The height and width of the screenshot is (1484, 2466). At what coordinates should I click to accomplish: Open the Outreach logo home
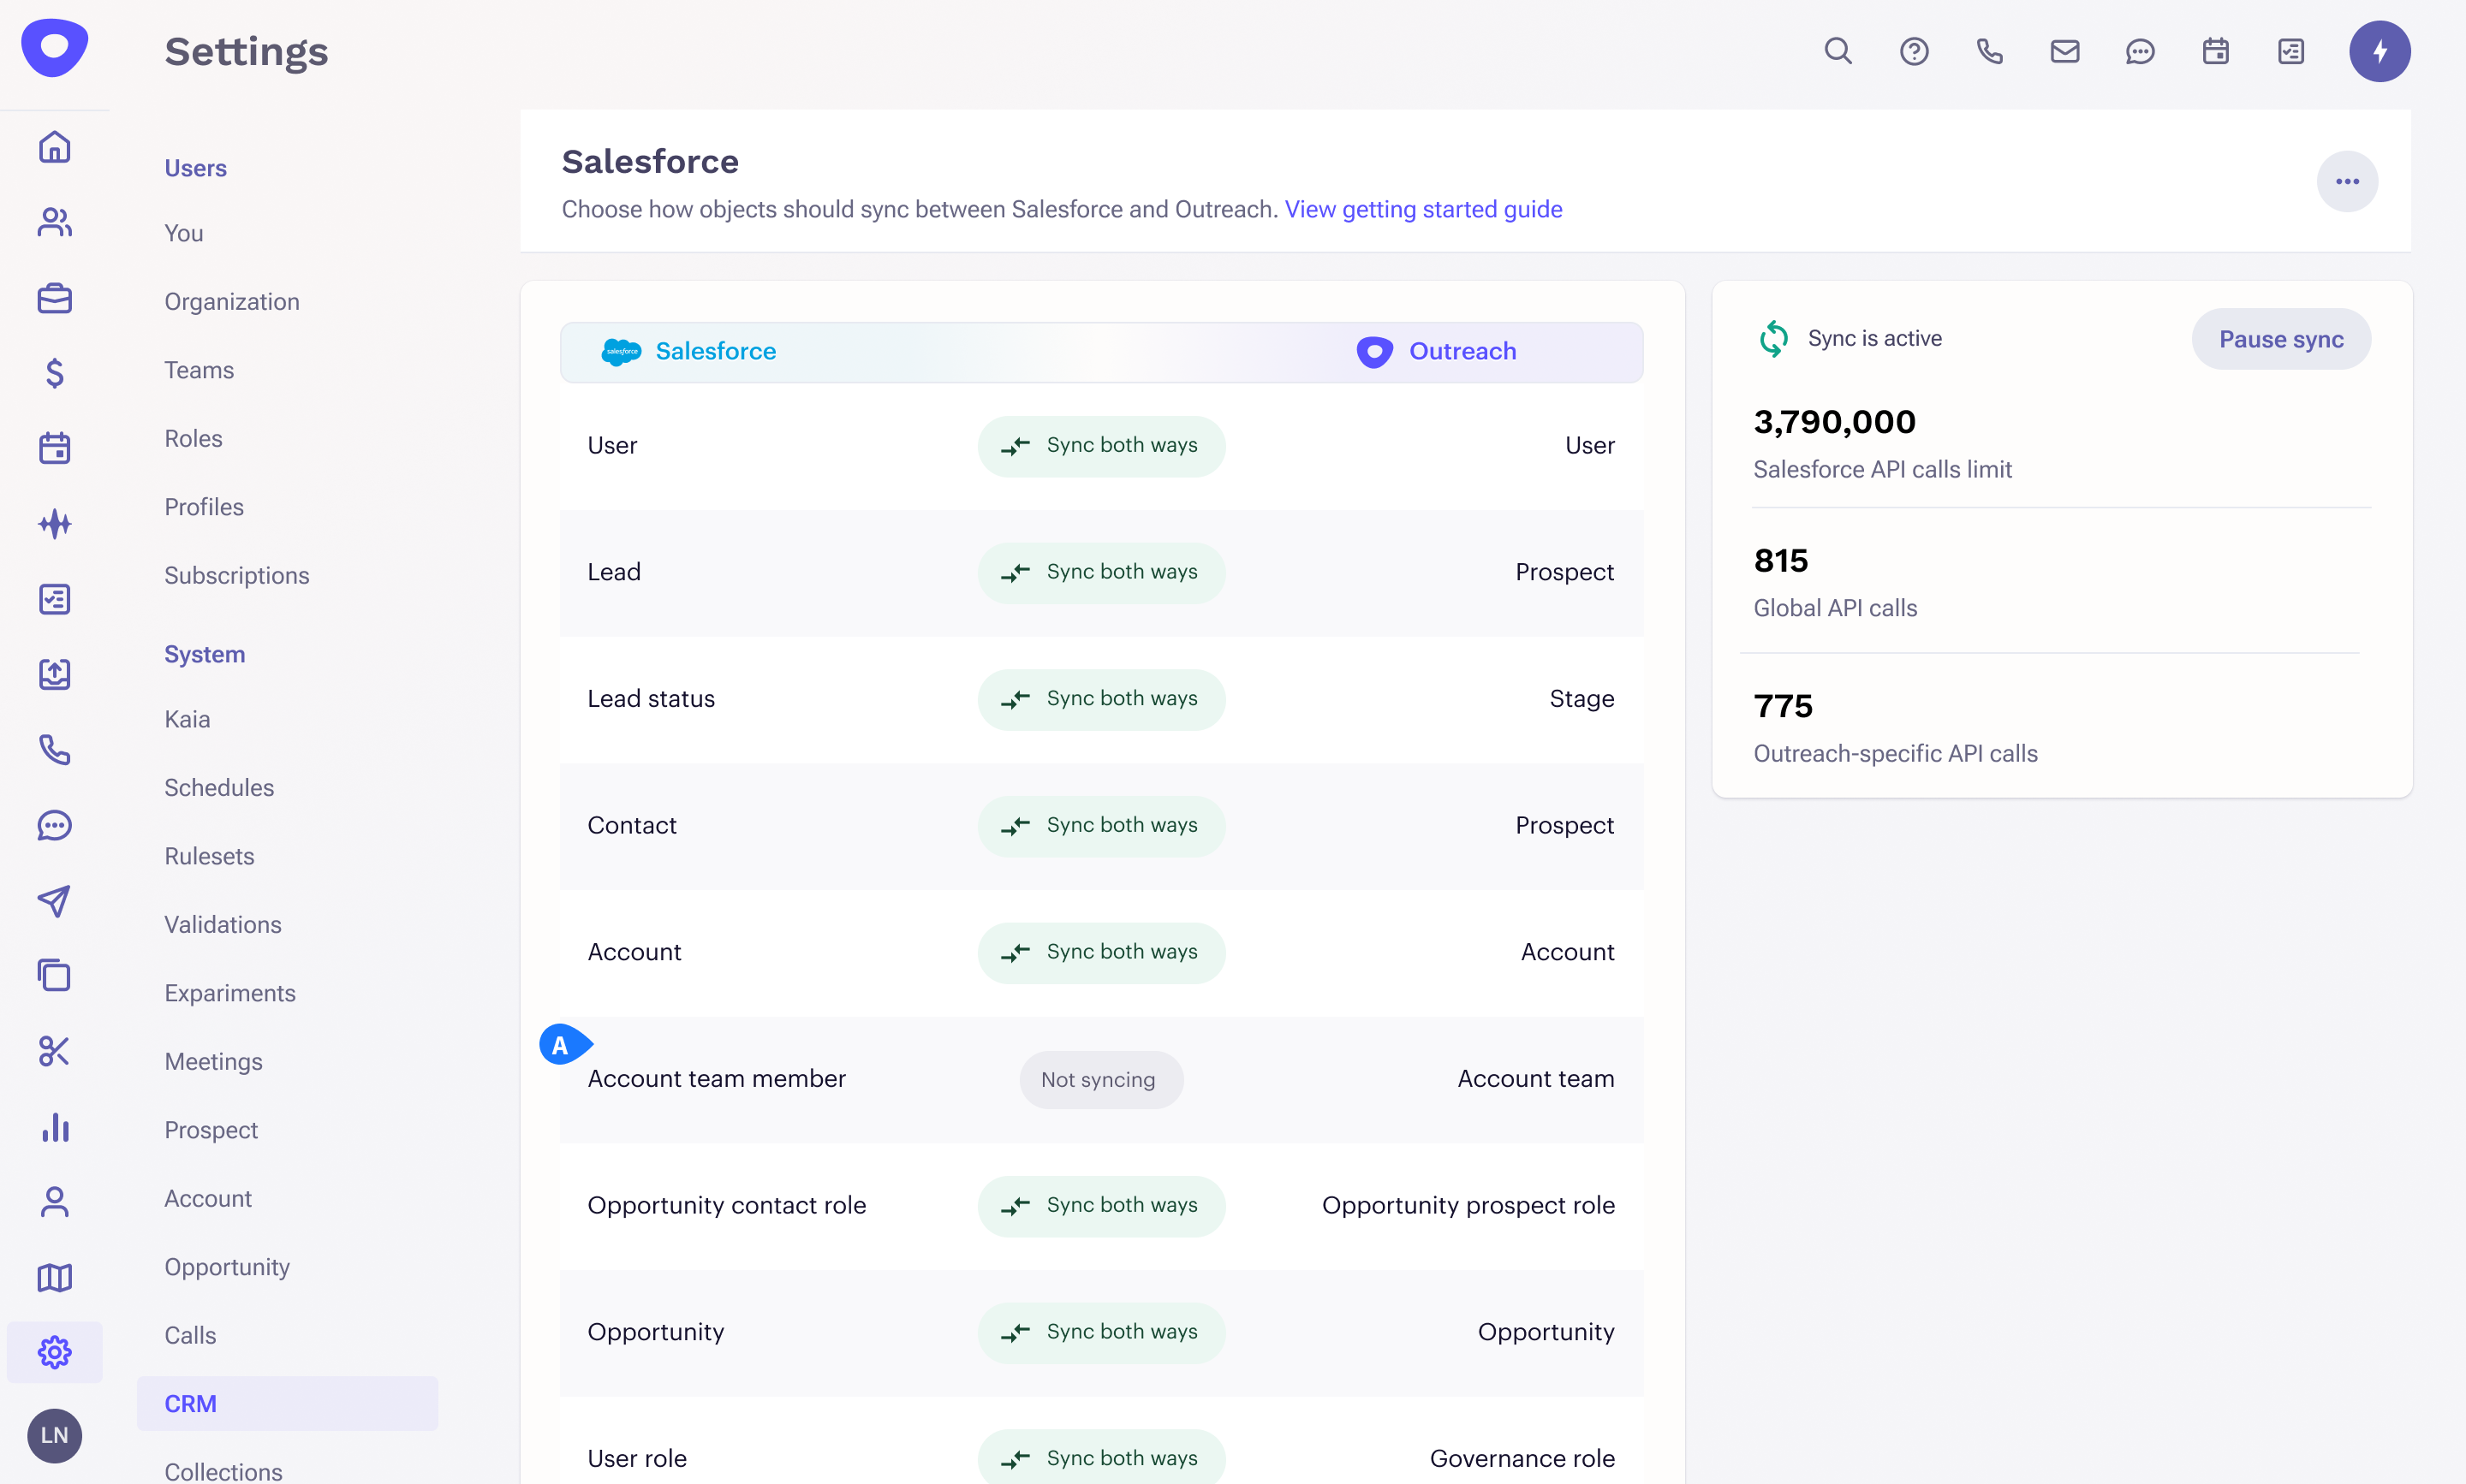55,48
